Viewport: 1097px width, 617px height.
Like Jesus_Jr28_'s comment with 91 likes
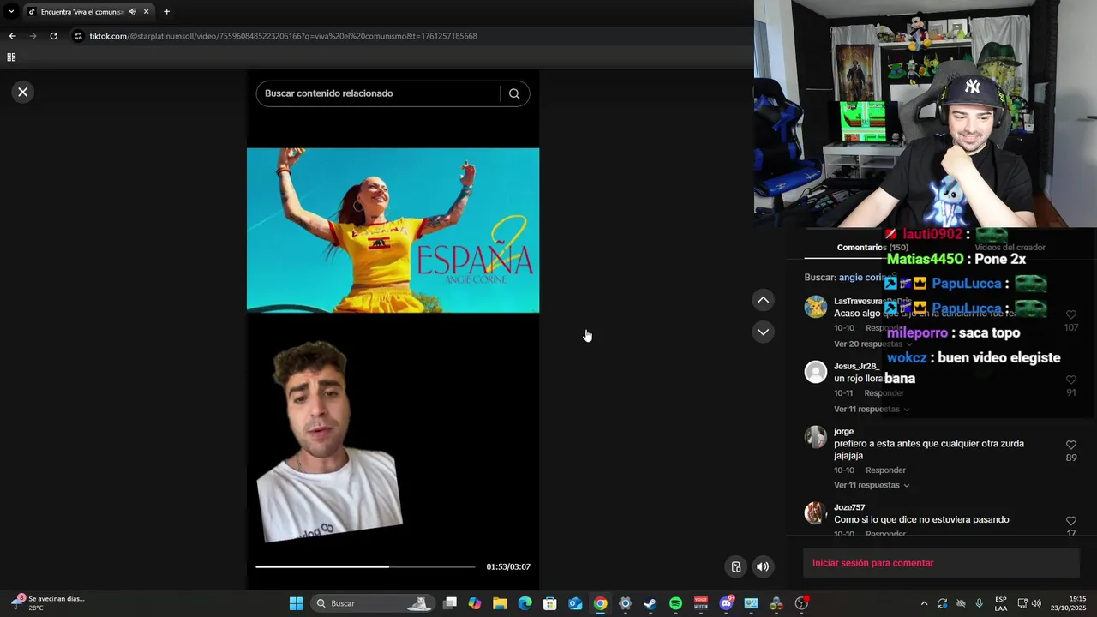pyautogui.click(x=1070, y=380)
